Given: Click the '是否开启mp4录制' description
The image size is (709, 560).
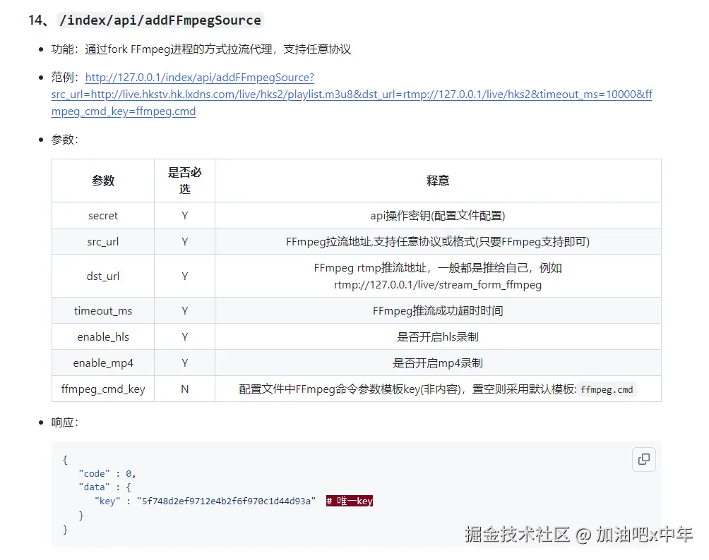Looking at the screenshot, I should [x=438, y=363].
